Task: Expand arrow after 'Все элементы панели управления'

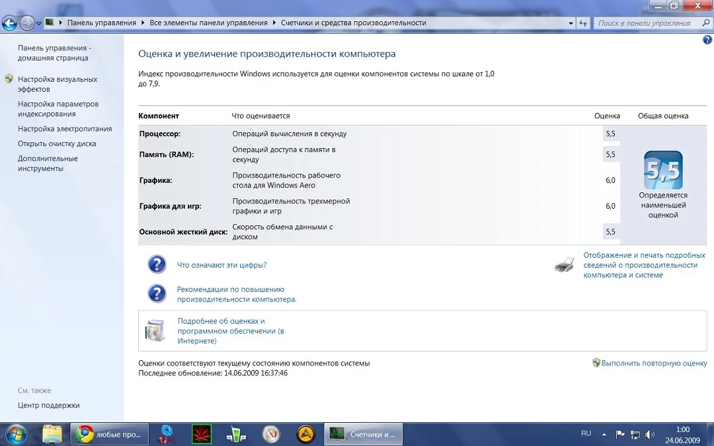Action: [x=274, y=22]
